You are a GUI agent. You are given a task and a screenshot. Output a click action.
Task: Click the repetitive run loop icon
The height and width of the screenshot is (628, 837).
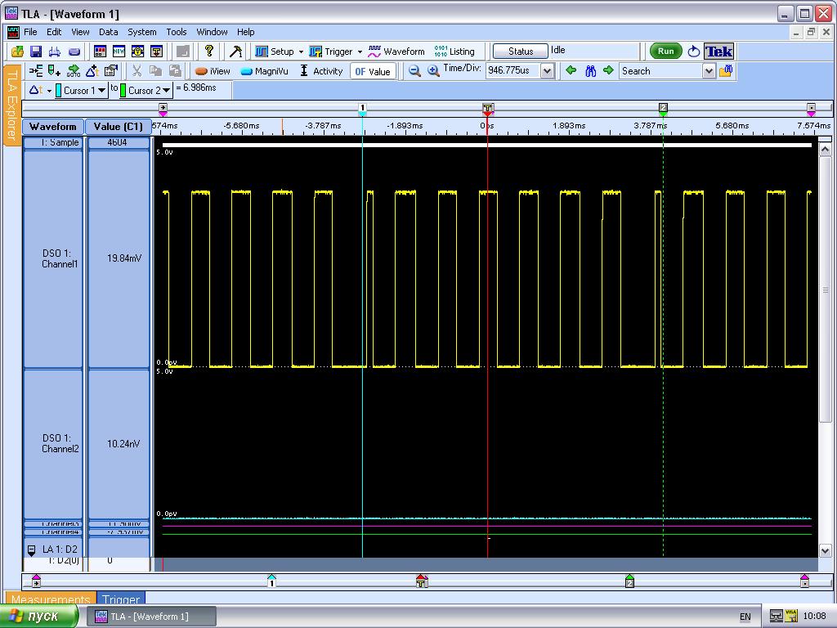(x=694, y=52)
